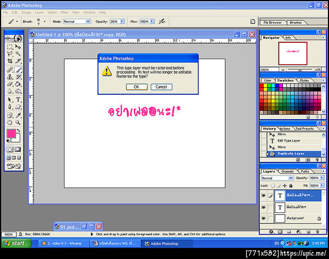Select the Eyedropper tool
This screenshot has height=259, width=329.
(x=18, y=115)
